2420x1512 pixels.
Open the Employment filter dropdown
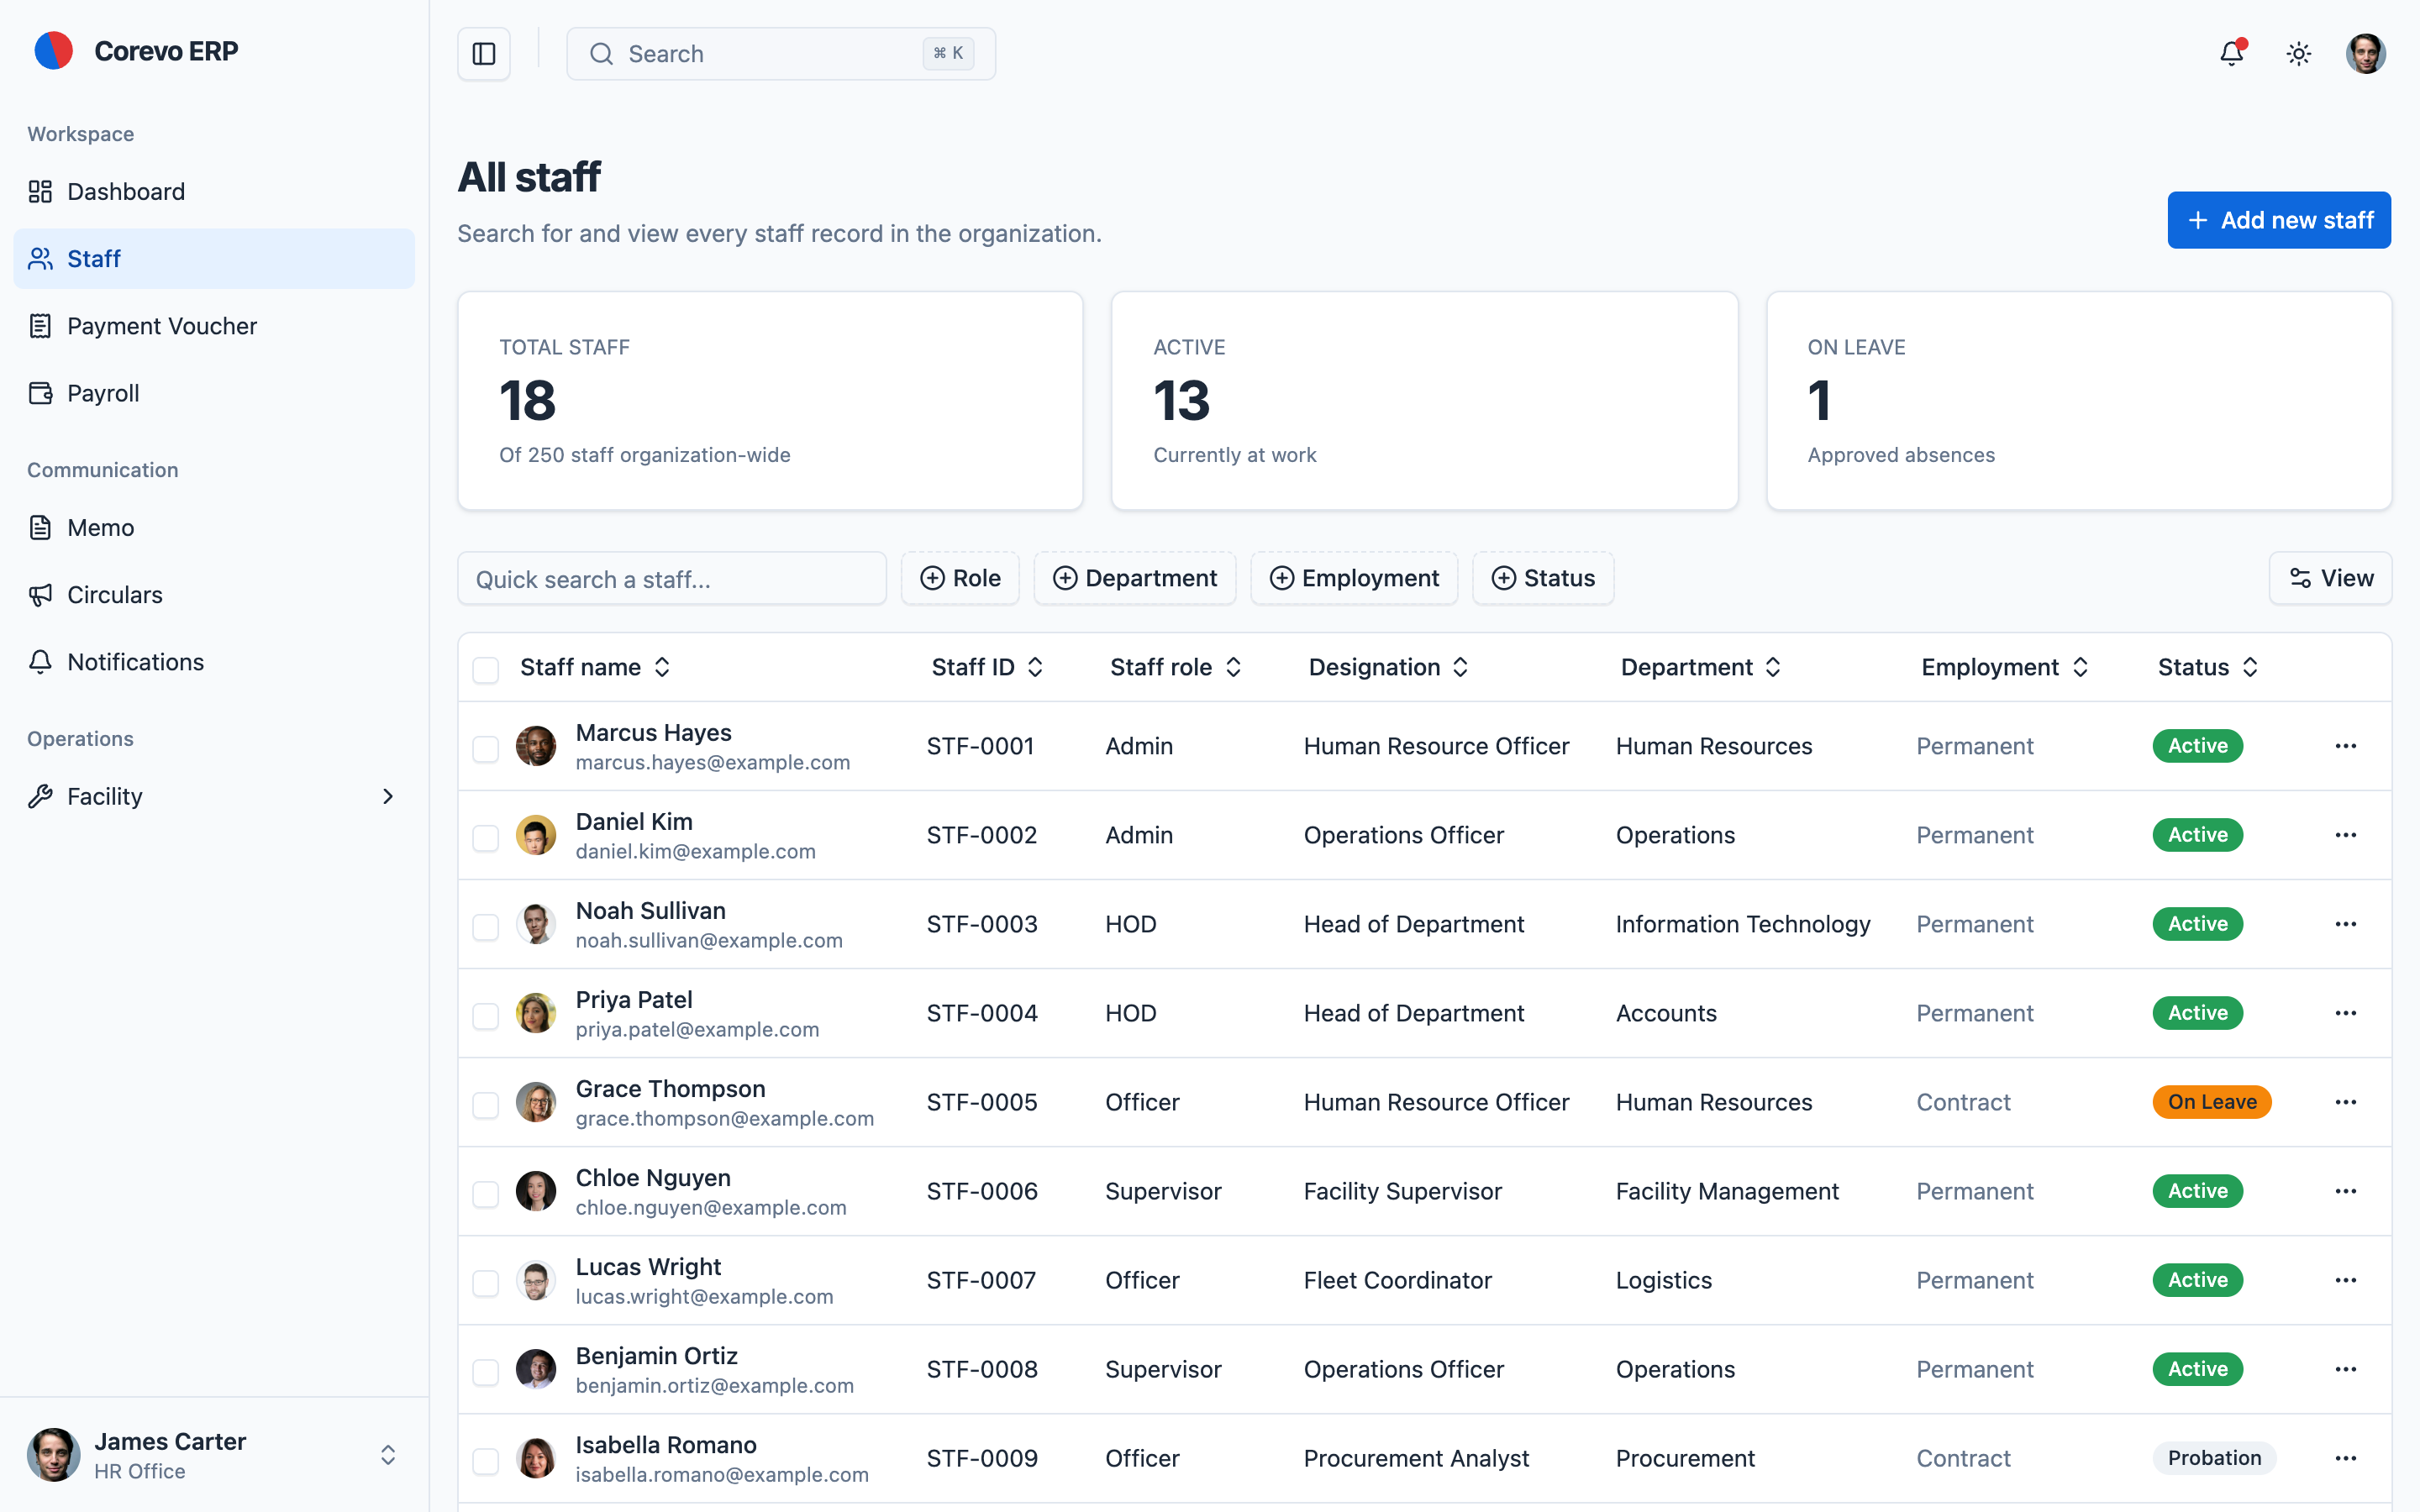pyautogui.click(x=1354, y=578)
